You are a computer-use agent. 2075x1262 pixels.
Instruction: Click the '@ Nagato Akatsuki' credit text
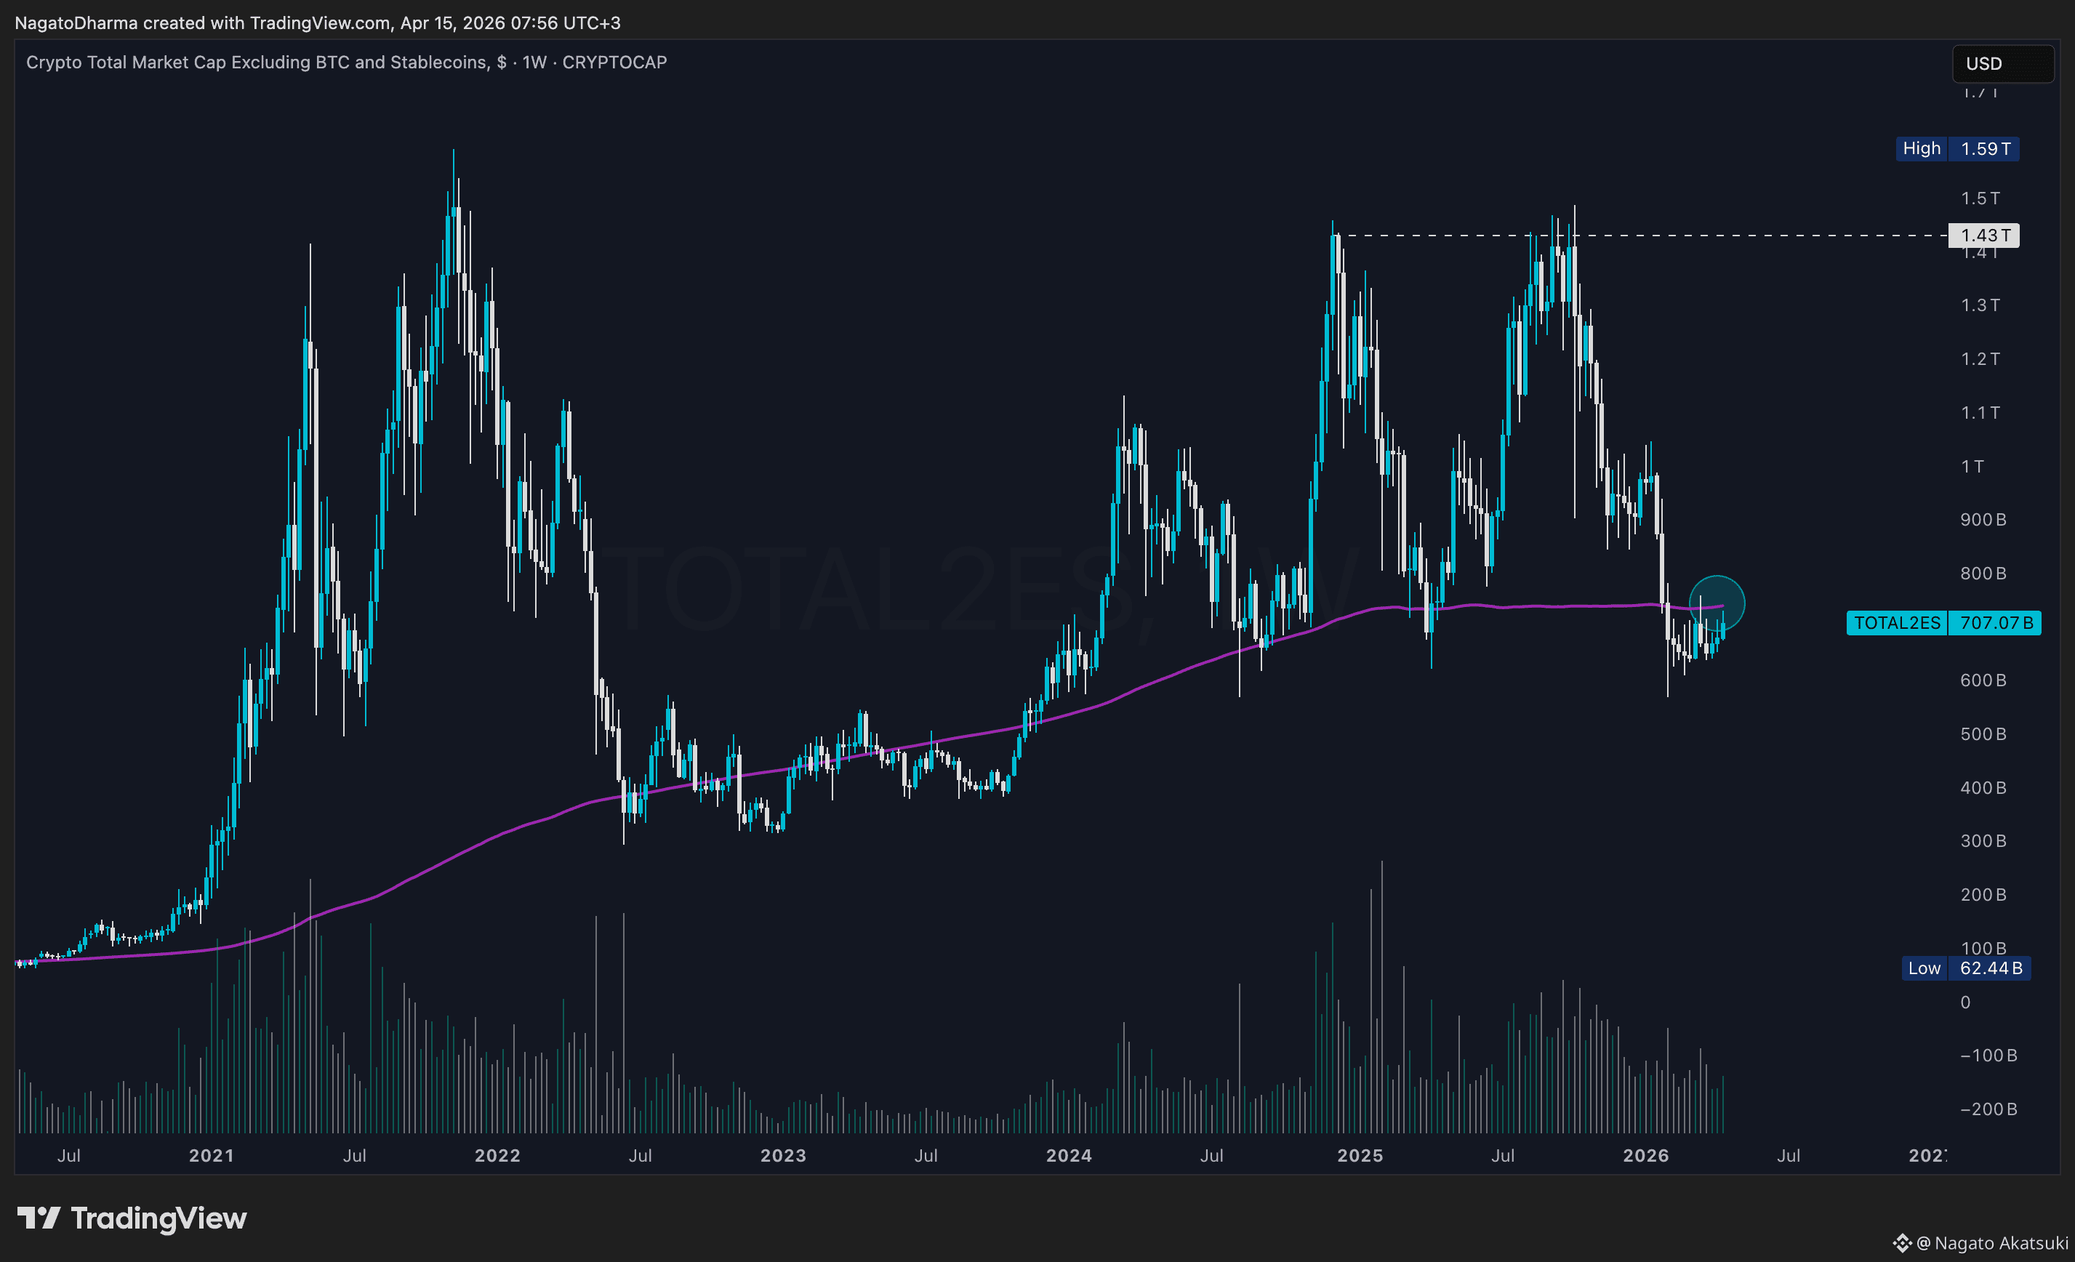tap(1991, 1242)
